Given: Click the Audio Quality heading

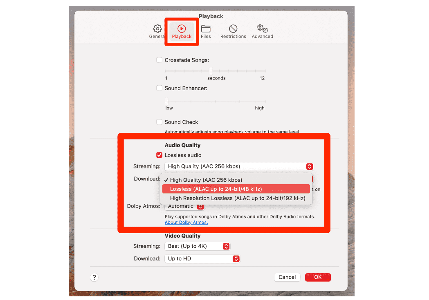Looking at the screenshot, I should pyautogui.click(x=182, y=146).
